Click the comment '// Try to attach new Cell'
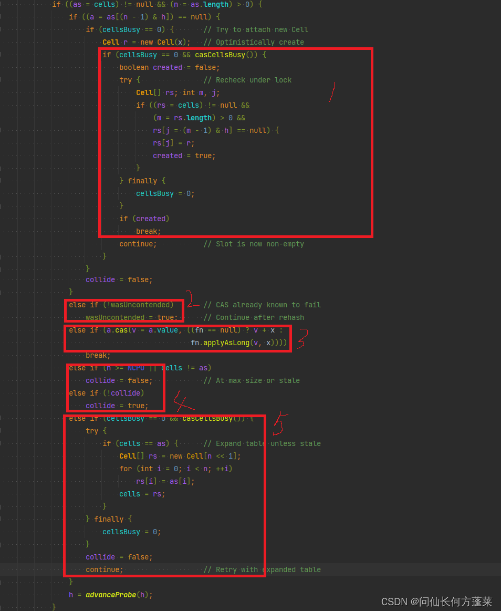The width and height of the screenshot is (501, 612). coord(256,29)
